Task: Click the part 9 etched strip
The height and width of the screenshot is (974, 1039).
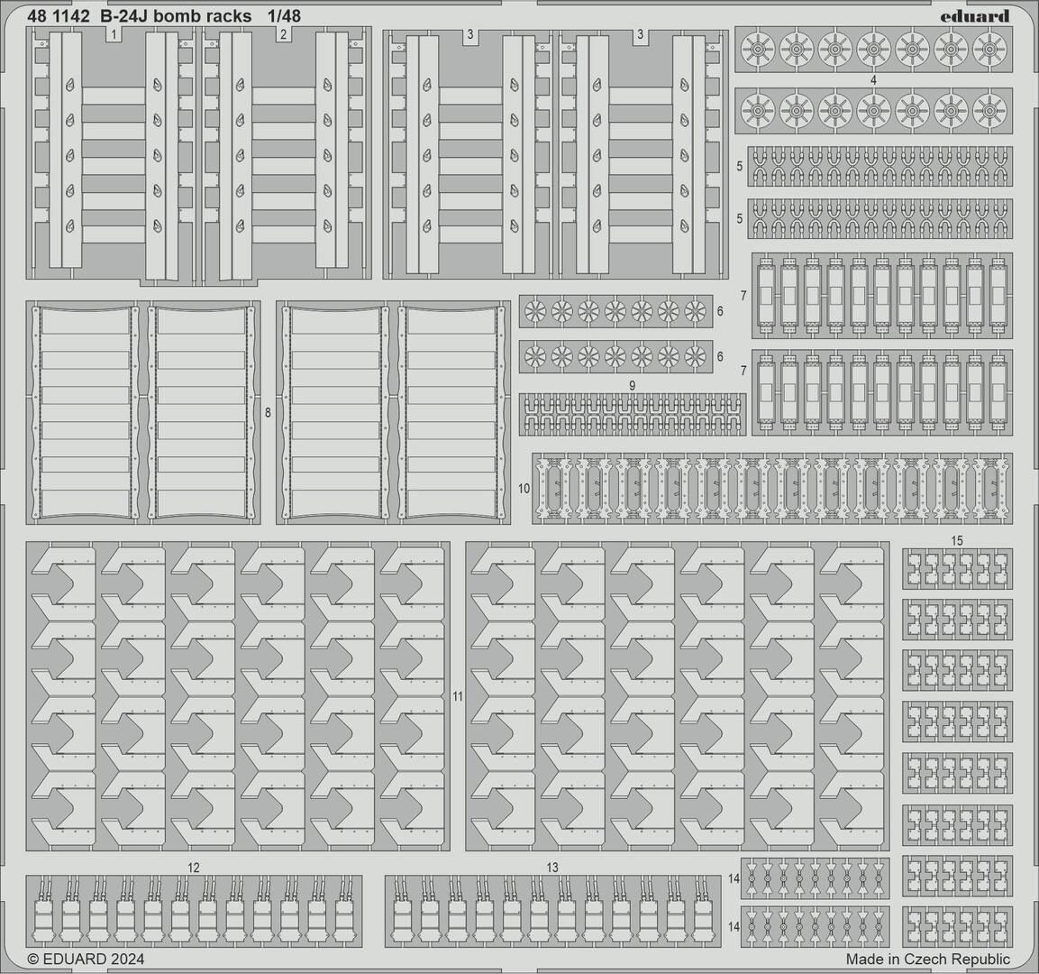Action: pos(633,415)
